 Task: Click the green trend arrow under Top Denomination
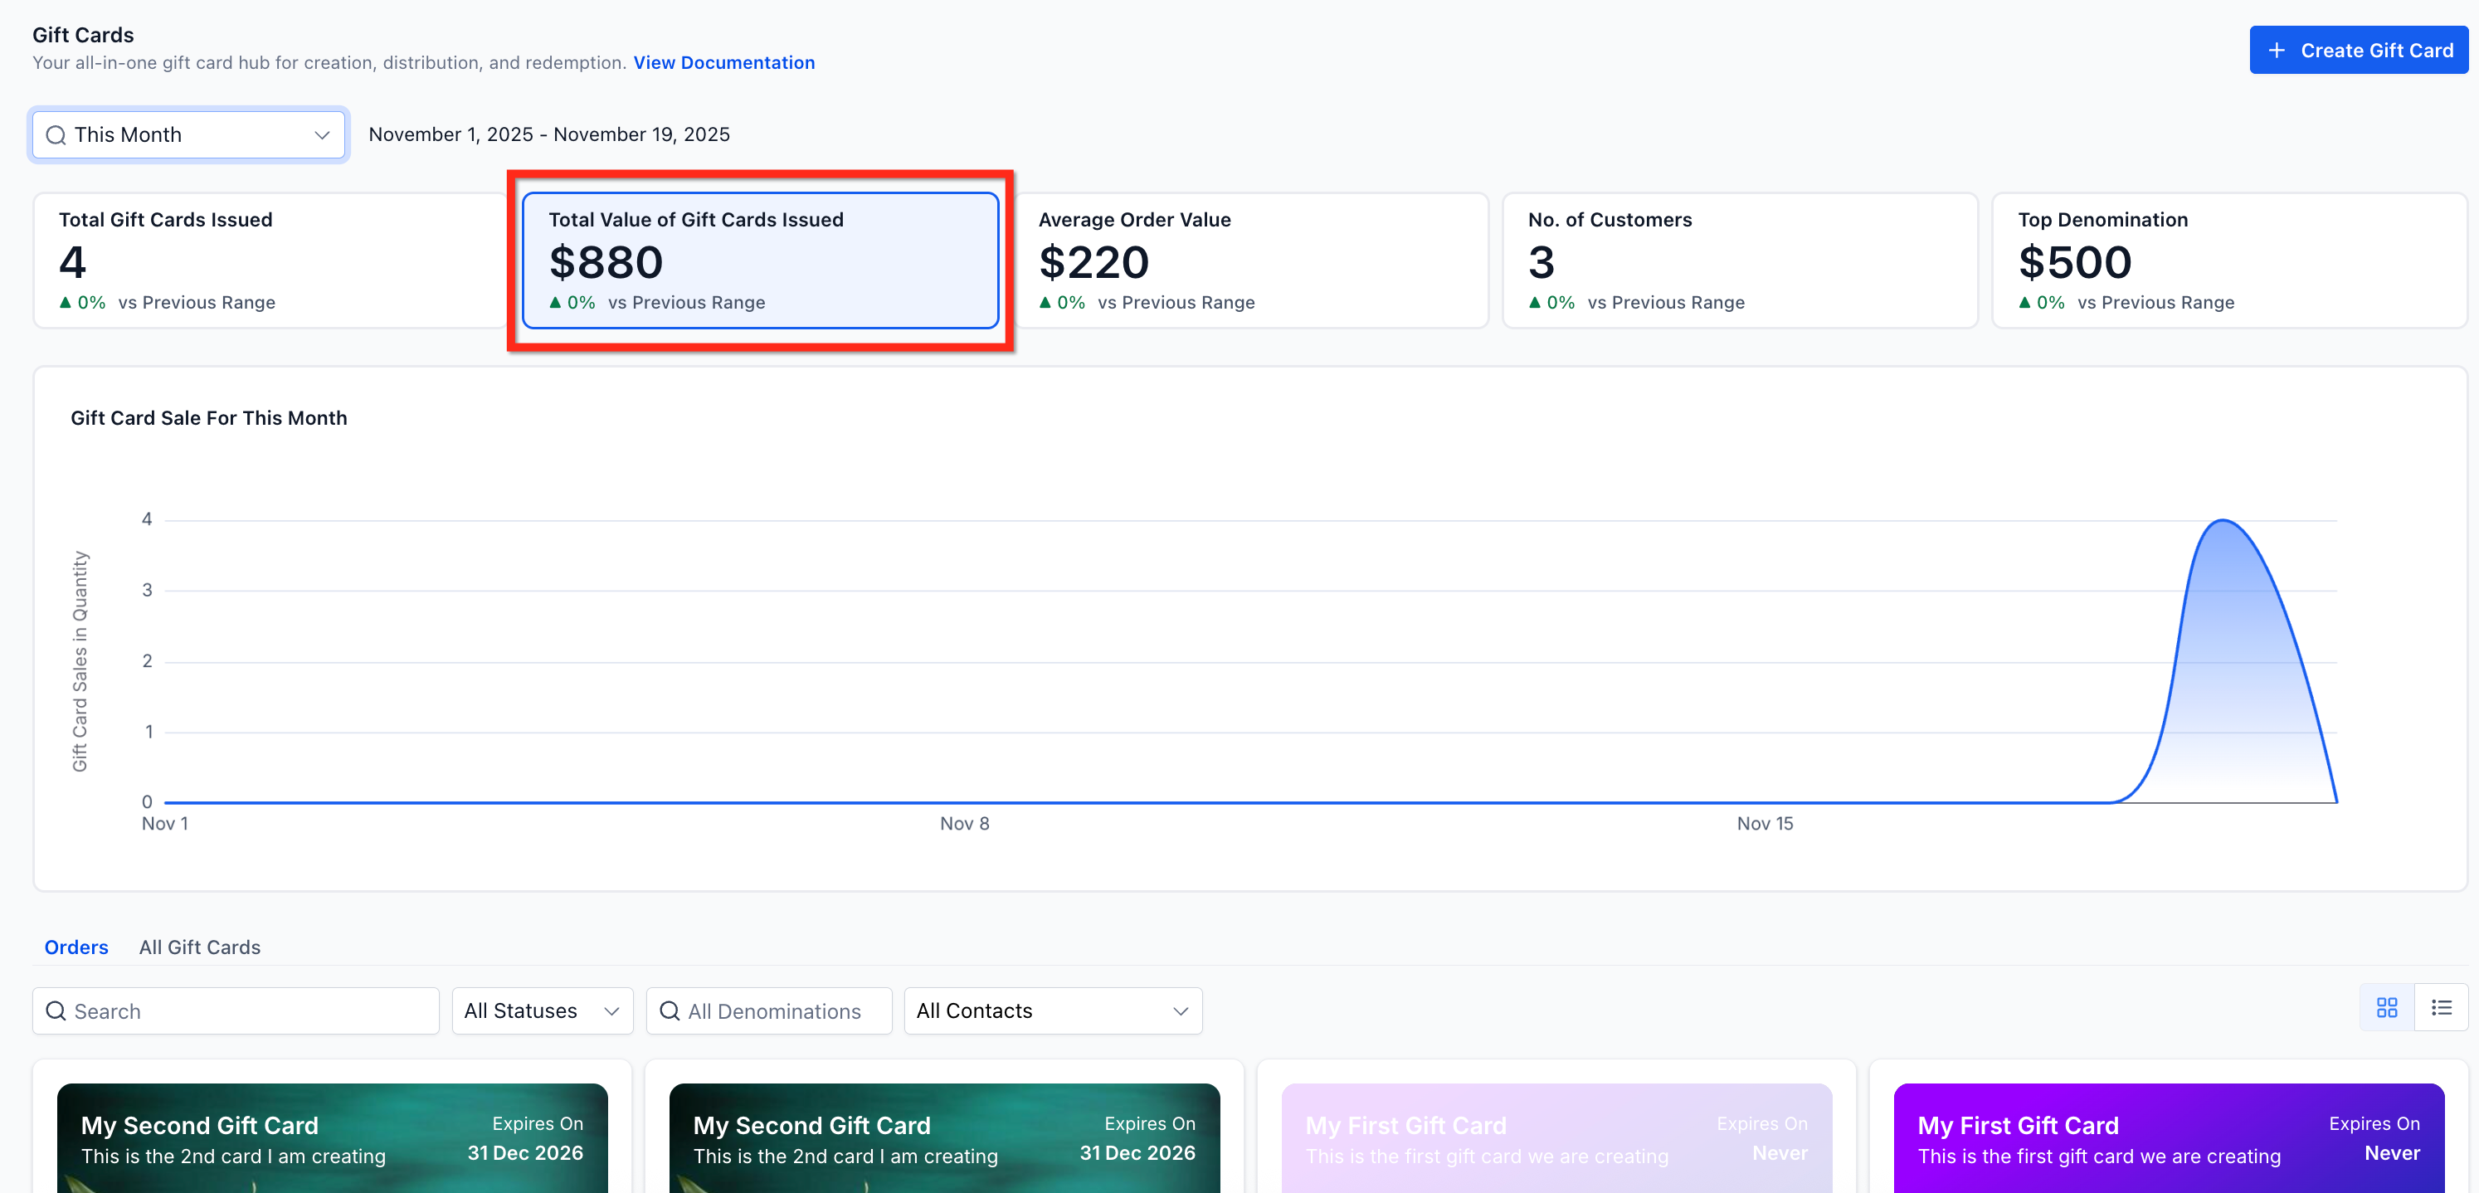[2025, 302]
